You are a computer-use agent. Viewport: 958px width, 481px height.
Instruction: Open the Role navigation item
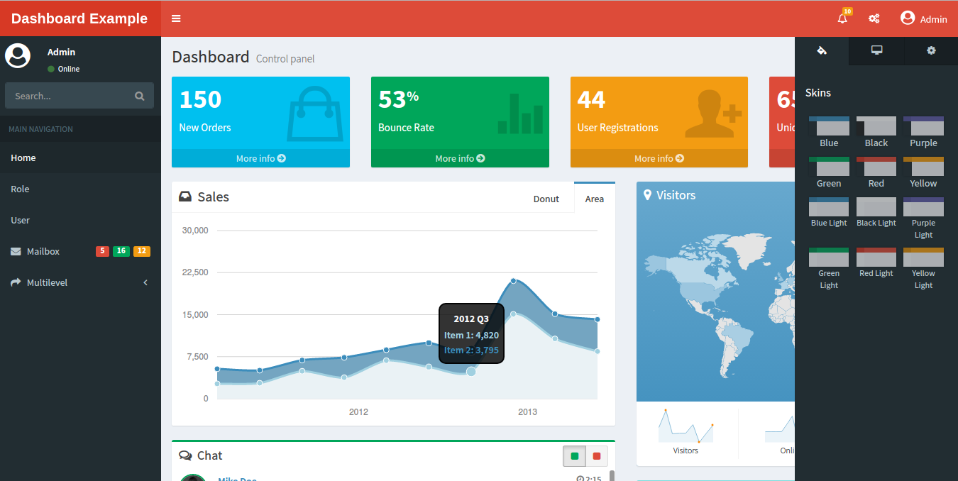point(80,189)
